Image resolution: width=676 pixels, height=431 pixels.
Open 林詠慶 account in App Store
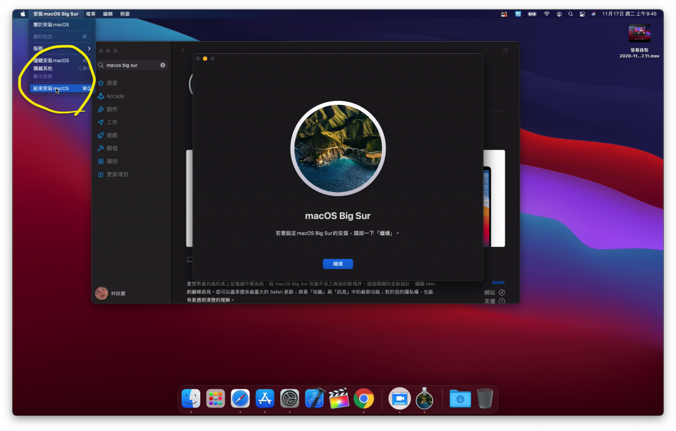pos(110,293)
